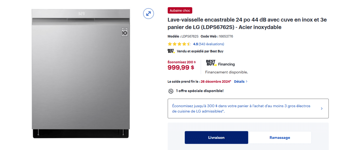341x150 pixels.
Task: Click the yellow star rating icons
Action: [x=179, y=44]
